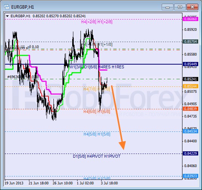The image size is (202, 190).
Task: Select the magenta 0.86060 price label
Action: [x=190, y=19]
